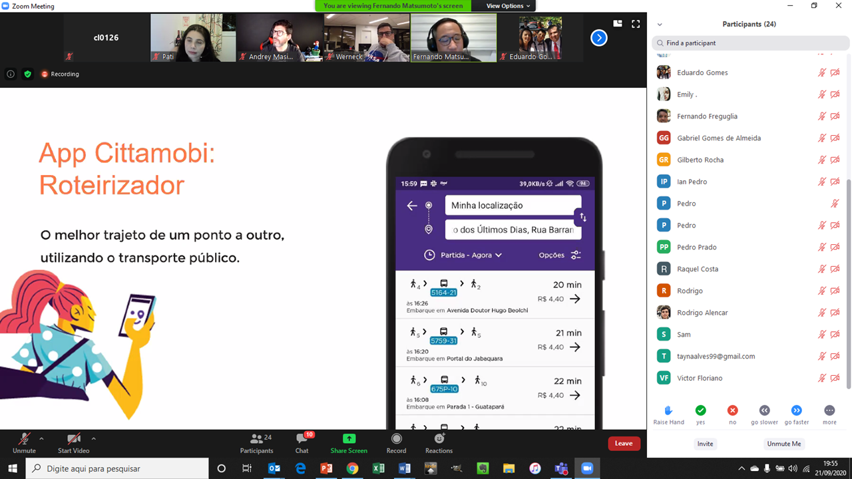Click the green encryption shield icon
This screenshot has width=852, height=479.
click(28, 74)
